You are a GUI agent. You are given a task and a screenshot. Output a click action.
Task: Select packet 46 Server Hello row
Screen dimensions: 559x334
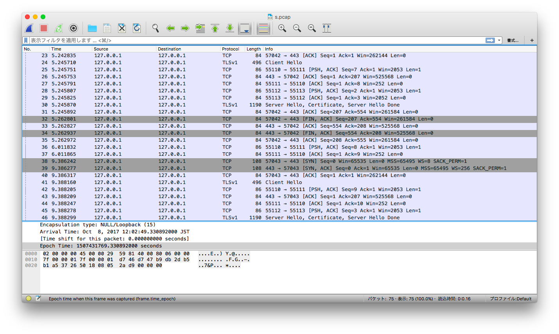click(279, 218)
